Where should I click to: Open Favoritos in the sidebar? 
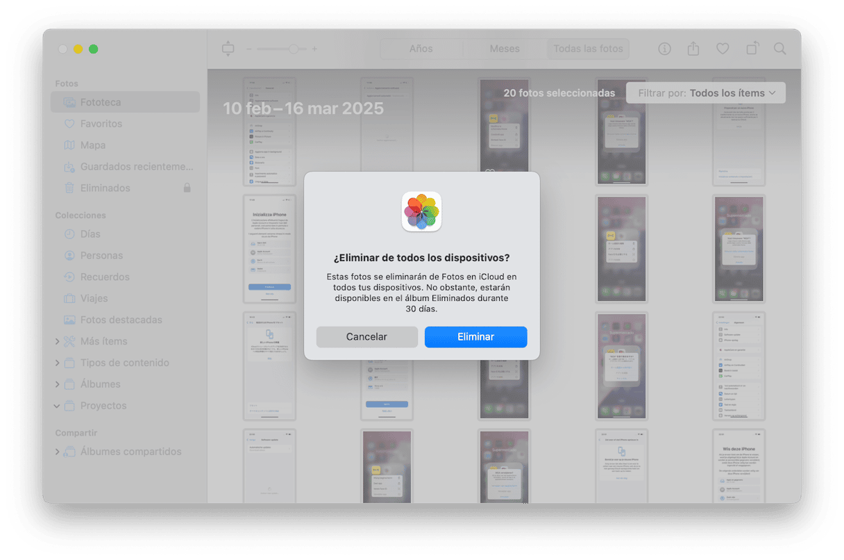[101, 124]
